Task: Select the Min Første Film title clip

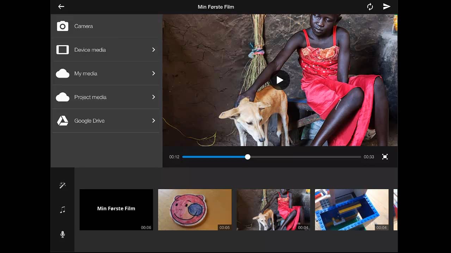Action: (x=116, y=210)
